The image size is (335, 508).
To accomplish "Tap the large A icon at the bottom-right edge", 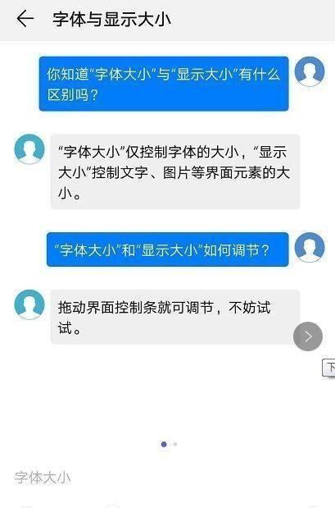I will click(316, 506).
